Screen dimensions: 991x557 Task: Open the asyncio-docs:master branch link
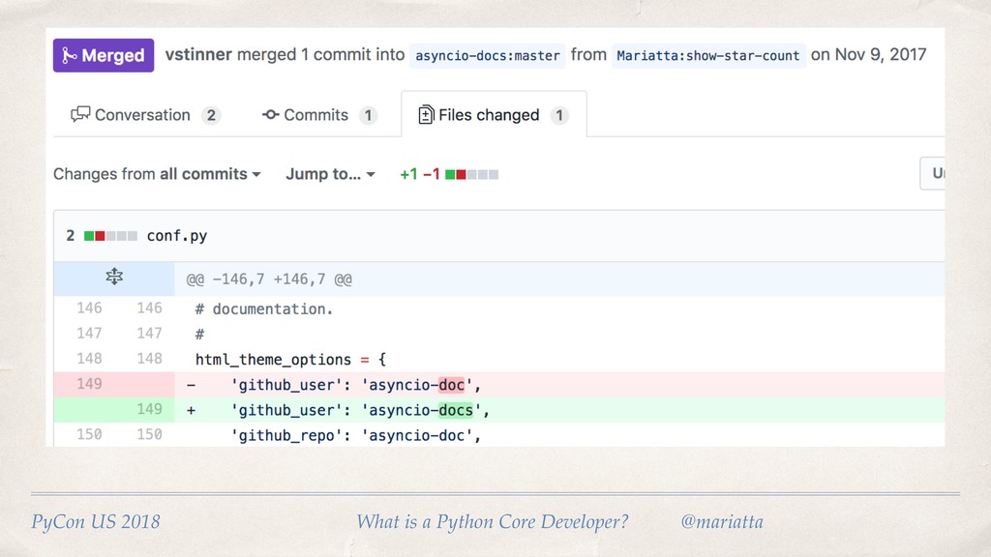[487, 55]
